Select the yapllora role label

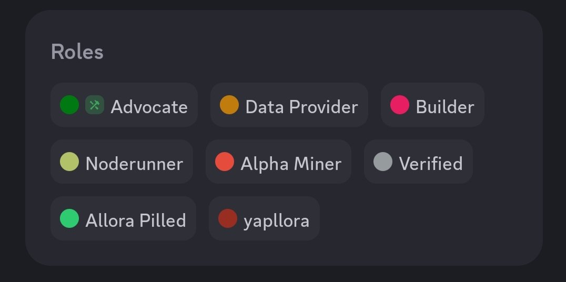[277, 221]
